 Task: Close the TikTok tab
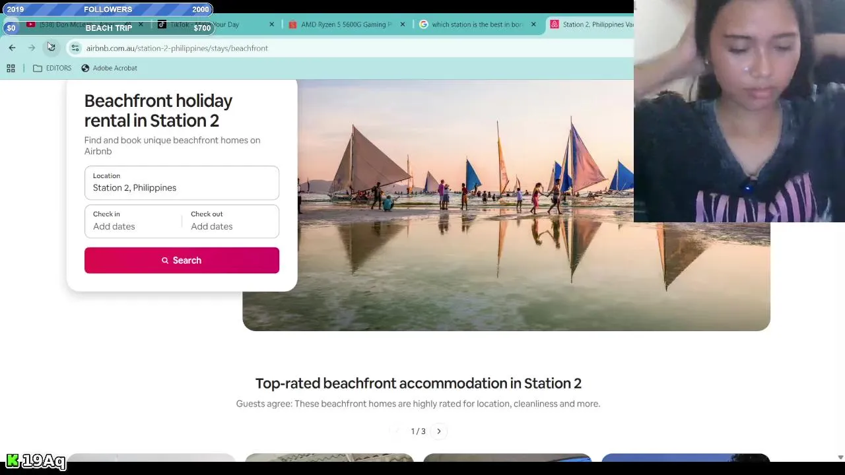click(271, 24)
